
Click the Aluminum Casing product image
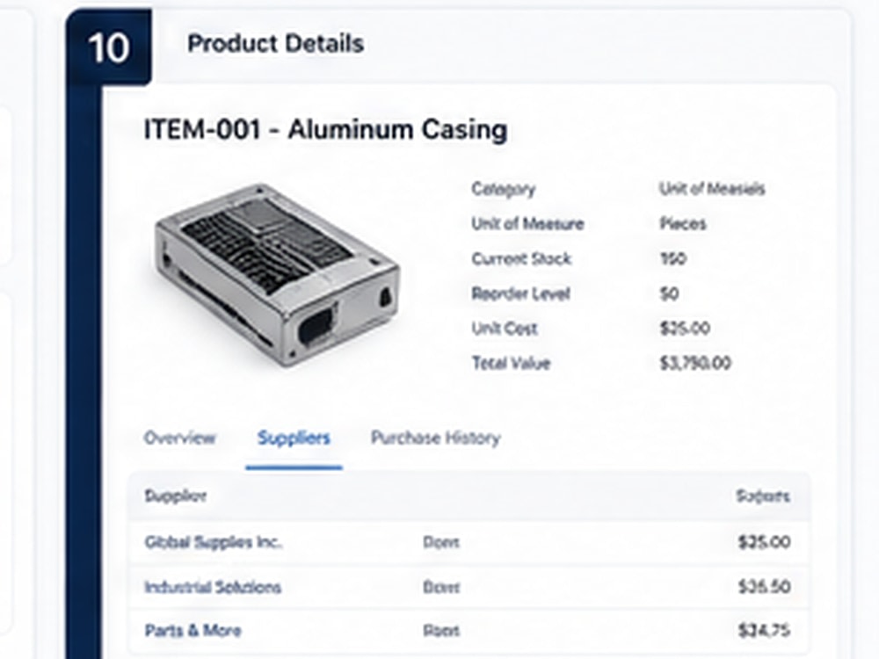(277, 276)
